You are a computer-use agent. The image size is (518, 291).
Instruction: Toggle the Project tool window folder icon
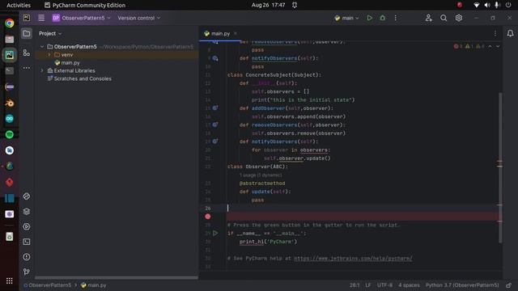(27, 33)
